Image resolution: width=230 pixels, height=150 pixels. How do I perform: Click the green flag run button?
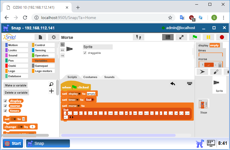pyautogui.click(x=195, y=37)
